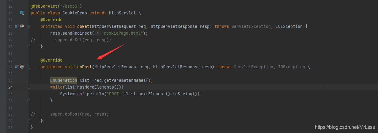Image resolution: width=378 pixels, height=133 pixels.
Task: Collapse the doPost method using its fold marker
Action: 29,67
